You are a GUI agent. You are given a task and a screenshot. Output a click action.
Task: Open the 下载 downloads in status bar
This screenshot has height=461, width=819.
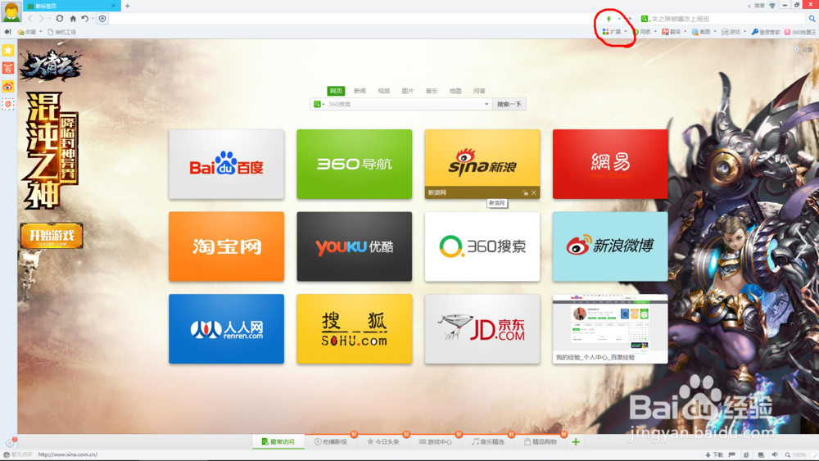tap(714, 454)
